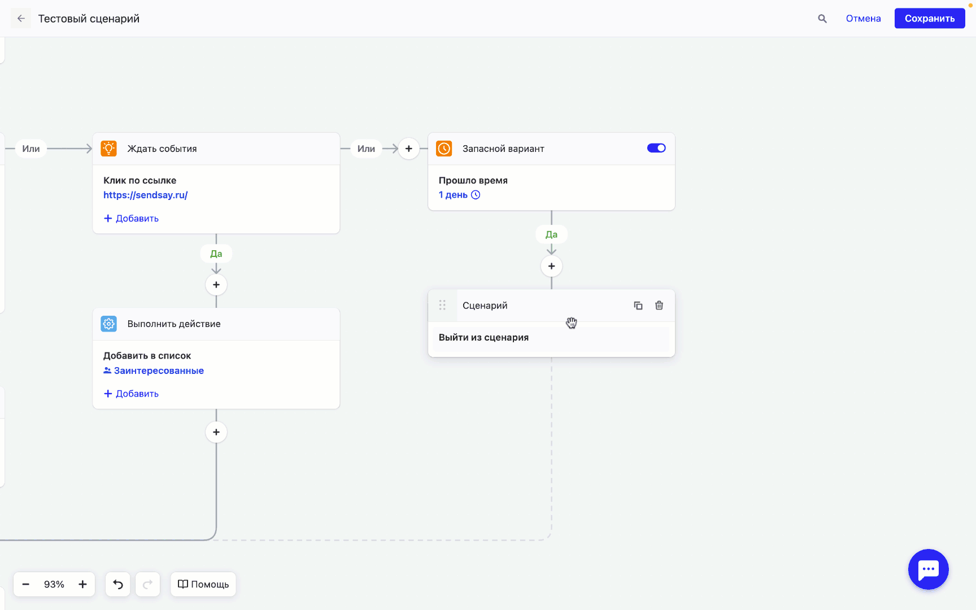This screenshot has width=976, height=610.
Task: Zoom in with the plus button
Action: pos(82,584)
